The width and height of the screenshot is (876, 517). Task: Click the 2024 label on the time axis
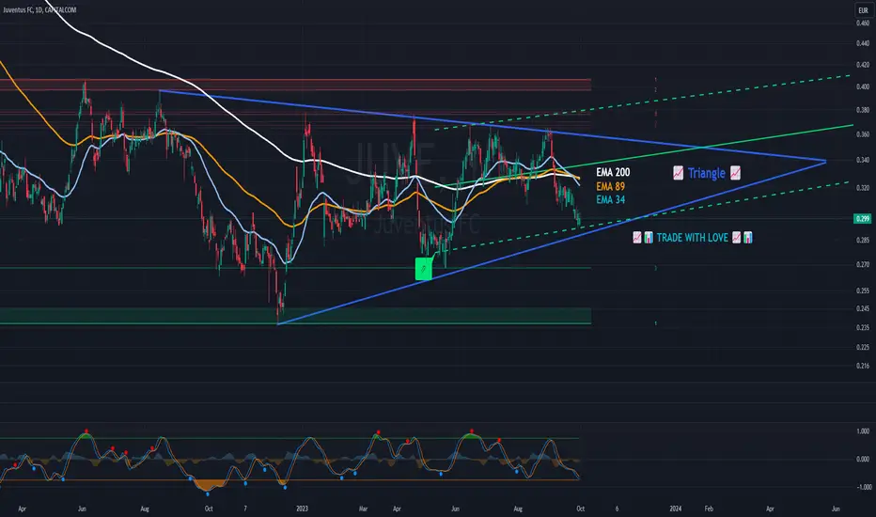coord(676,509)
